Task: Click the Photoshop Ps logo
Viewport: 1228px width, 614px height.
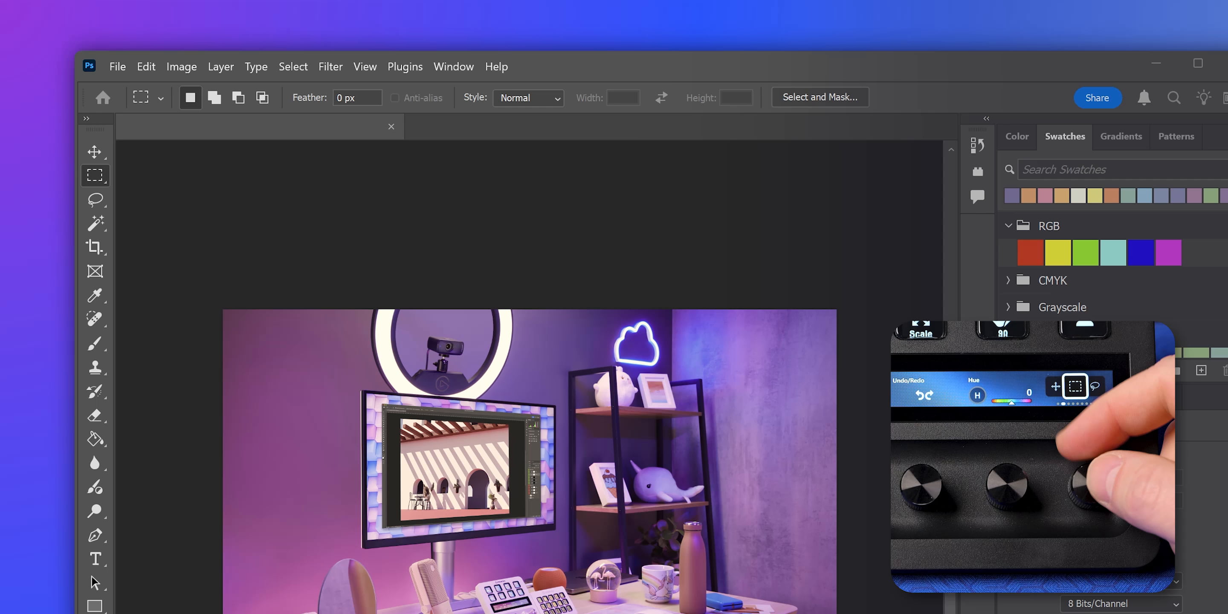Action: [89, 66]
